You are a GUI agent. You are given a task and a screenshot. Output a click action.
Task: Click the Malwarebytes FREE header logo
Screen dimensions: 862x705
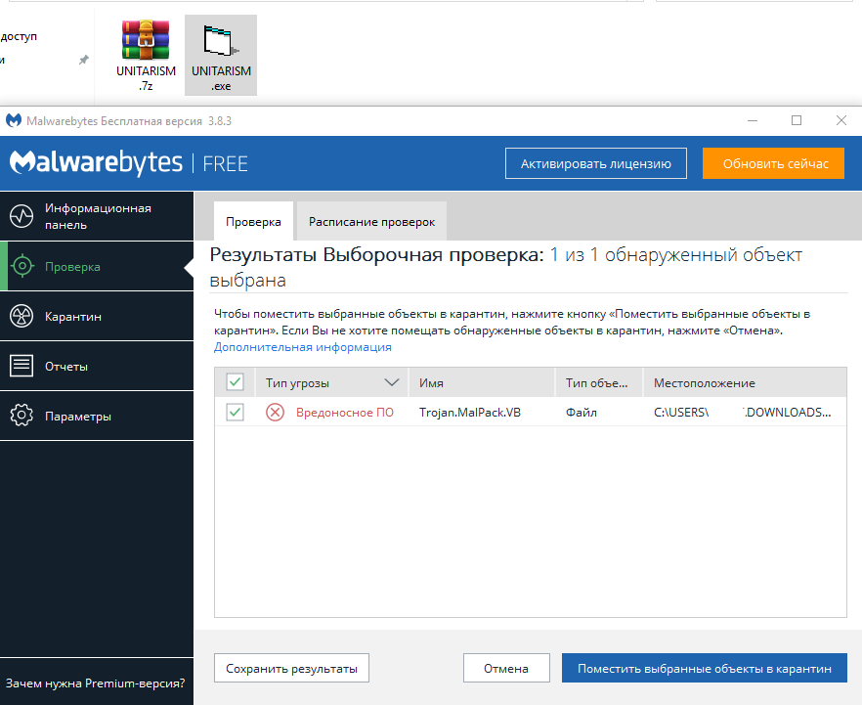(x=129, y=162)
